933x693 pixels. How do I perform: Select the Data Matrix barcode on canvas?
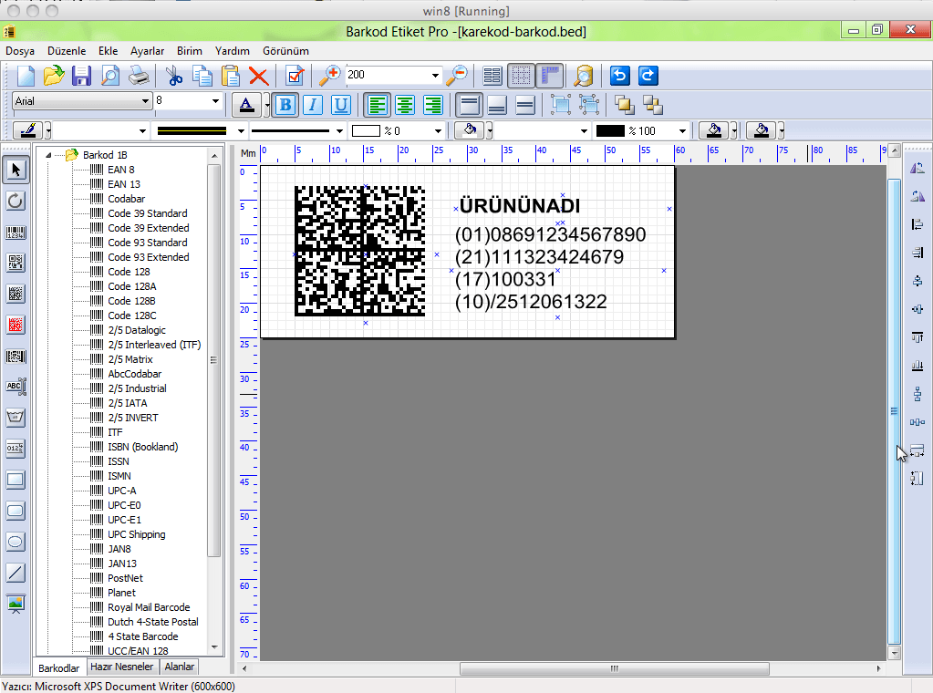(x=360, y=251)
